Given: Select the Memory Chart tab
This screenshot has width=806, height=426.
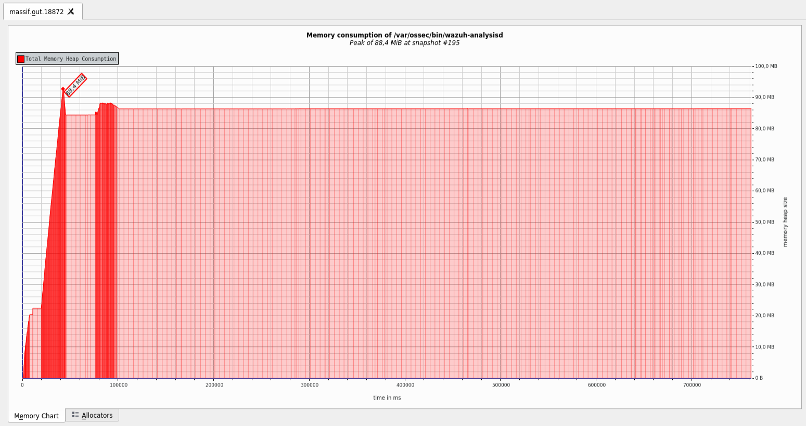Looking at the screenshot, I should pyautogui.click(x=36, y=415).
